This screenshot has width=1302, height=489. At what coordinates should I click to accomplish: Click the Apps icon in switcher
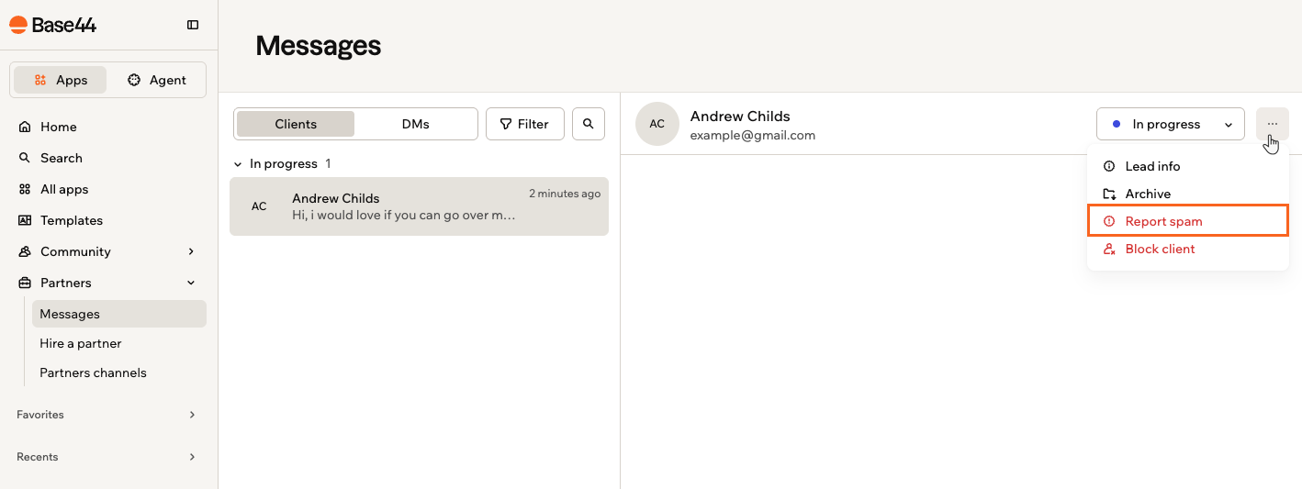pyautogui.click(x=40, y=80)
